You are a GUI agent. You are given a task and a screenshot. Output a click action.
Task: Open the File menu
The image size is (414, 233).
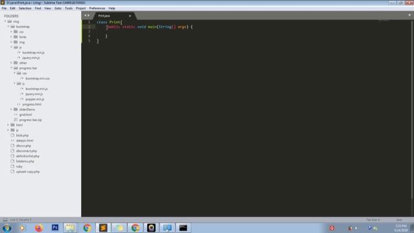coord(4,8)
